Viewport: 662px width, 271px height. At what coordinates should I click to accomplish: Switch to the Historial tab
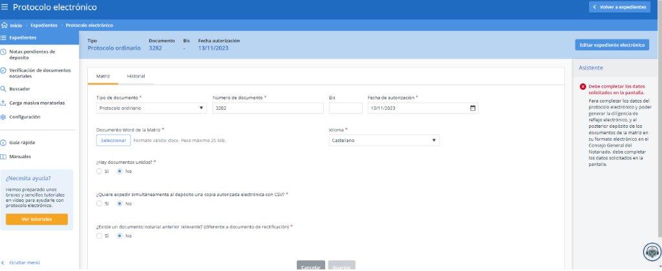pos(136,76)
